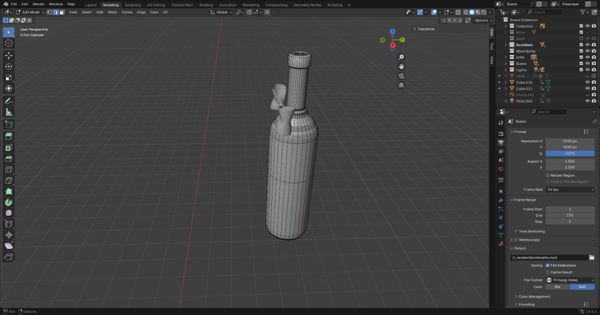Screen dimensions: 600x315
Task: Open the Mesh menu in viewport header
Action: [112, 12]
